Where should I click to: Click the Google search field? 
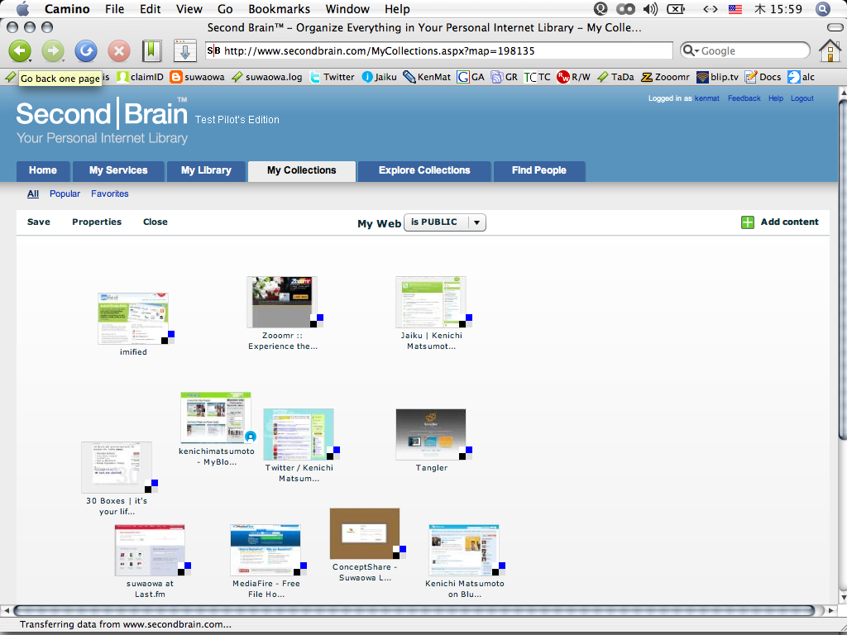[x=745, y=50]
